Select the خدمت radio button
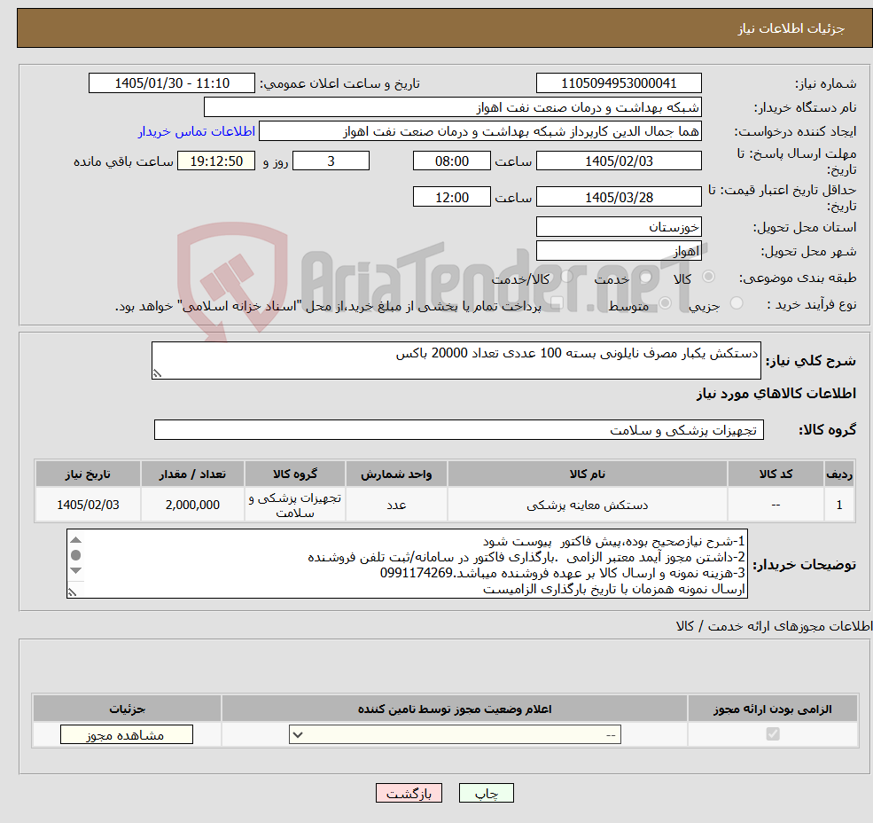The width and height of the screenshot is (873, 823). [645, 277]
